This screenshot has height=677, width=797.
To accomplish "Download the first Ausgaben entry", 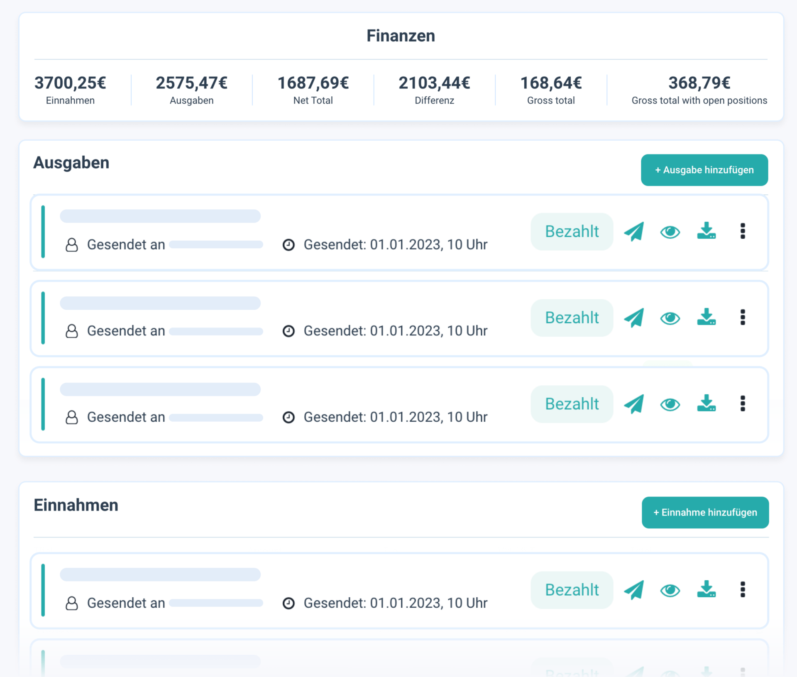I will click(x=707, y=231).
